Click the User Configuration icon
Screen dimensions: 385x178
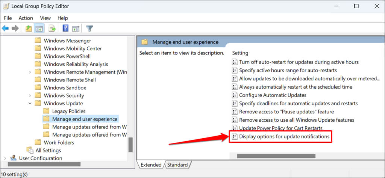(14, 158)
